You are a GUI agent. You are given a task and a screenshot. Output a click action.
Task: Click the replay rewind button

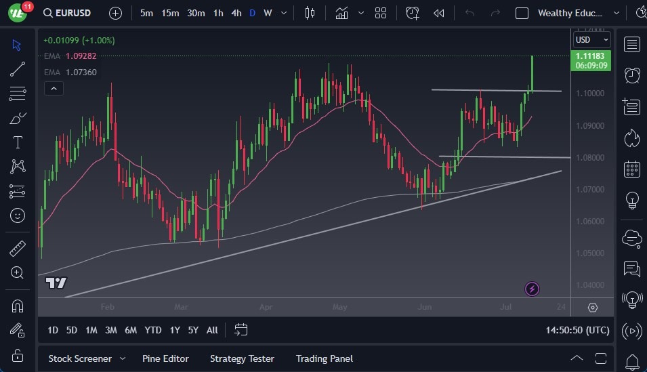point(439,13)
